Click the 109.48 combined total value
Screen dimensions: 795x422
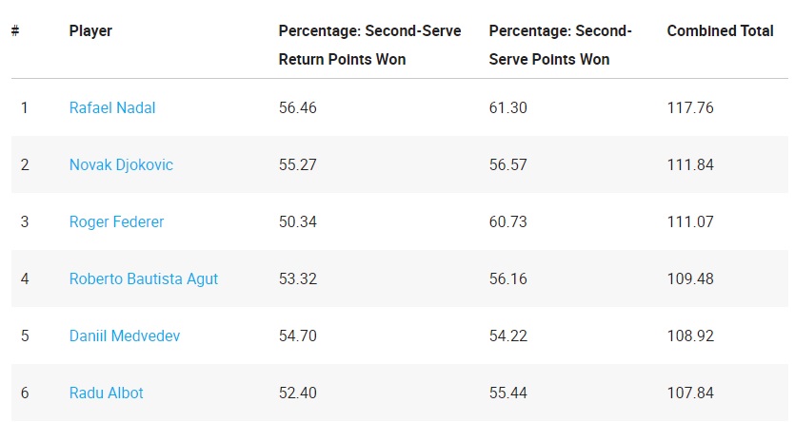689,278
